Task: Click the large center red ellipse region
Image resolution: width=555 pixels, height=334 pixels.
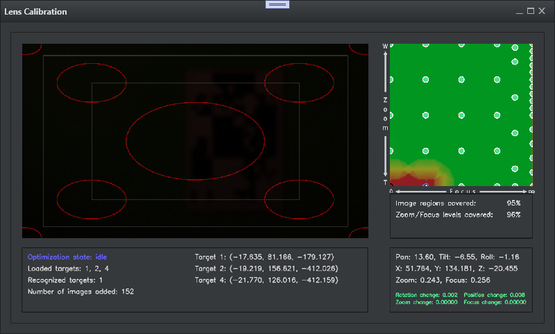Action: [196, 139]
